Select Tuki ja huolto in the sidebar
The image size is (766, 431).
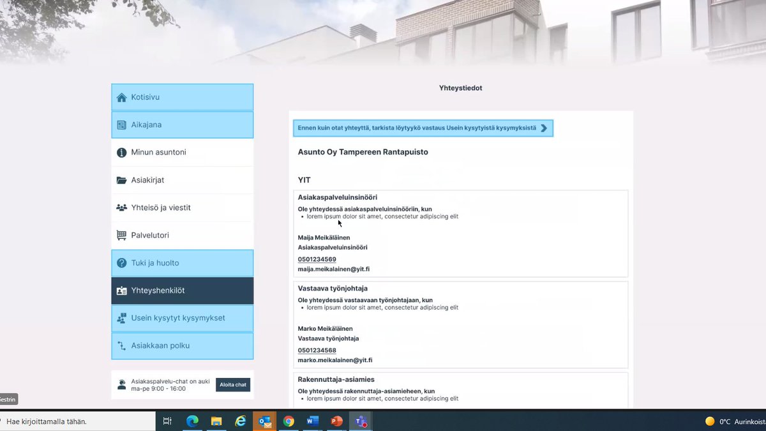tap(152, 262)
